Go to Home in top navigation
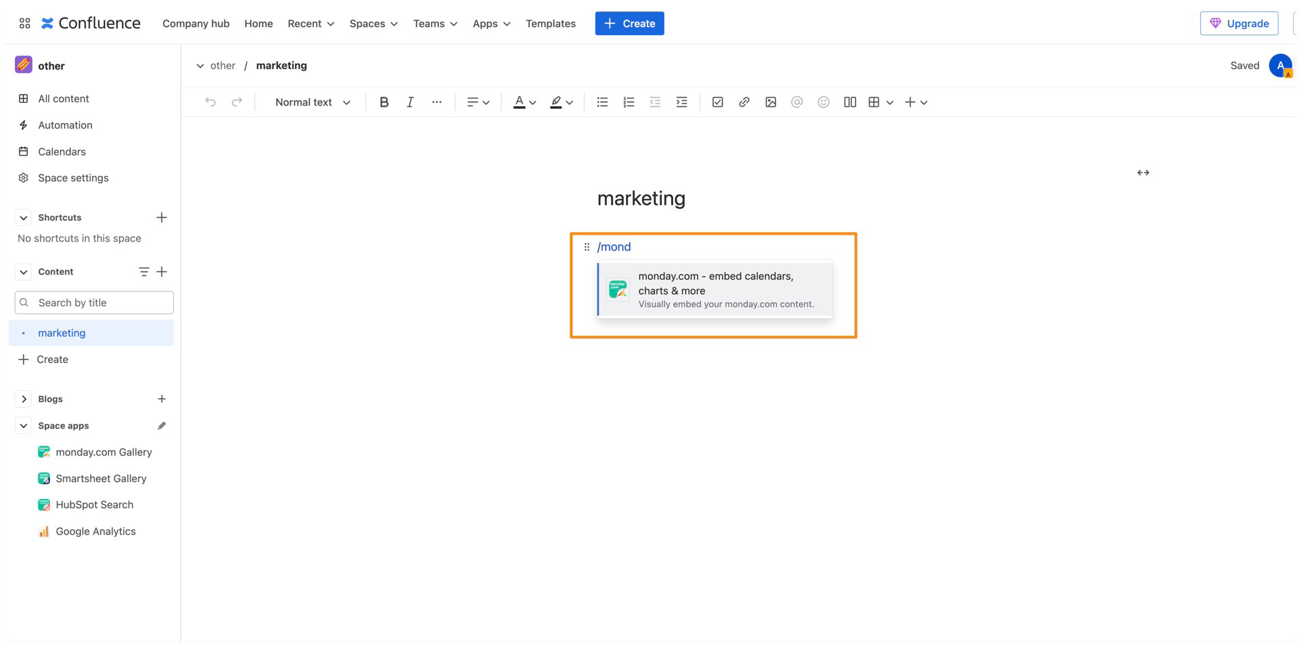 coord(258,23)
